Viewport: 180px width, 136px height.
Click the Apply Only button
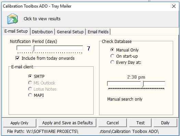click(x=20, y=123)
